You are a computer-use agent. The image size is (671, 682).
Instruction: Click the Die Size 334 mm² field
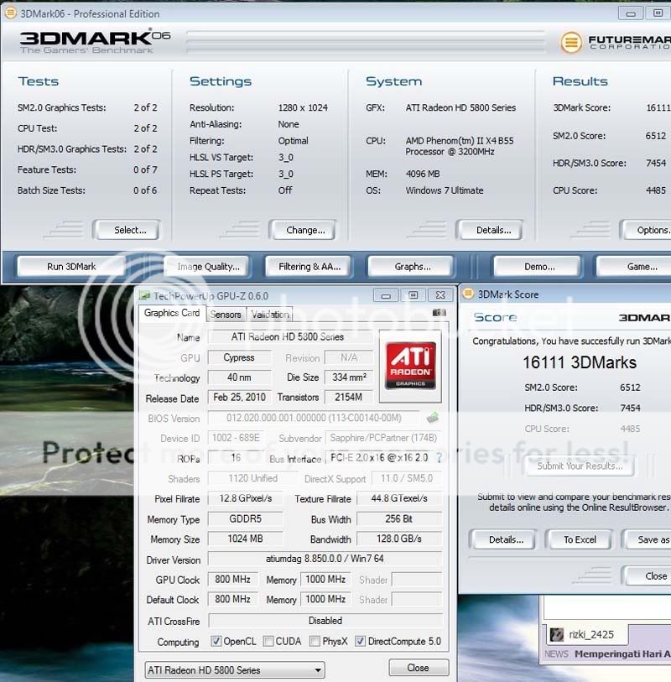point(349,377)
